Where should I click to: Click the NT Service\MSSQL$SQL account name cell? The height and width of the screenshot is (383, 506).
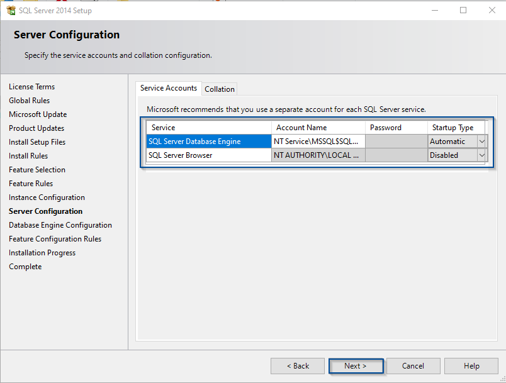pyautogui.click(x=318, y=142)
